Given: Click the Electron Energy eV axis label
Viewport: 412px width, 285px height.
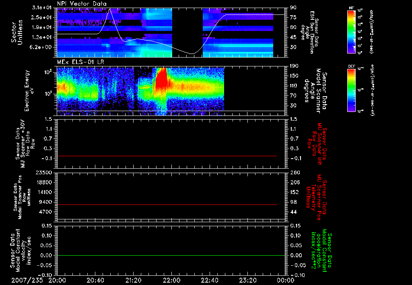Looking at the screenshot, I should pos(29,91).
